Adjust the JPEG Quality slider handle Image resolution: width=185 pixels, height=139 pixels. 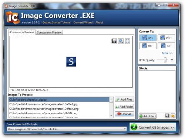(165, 60)
